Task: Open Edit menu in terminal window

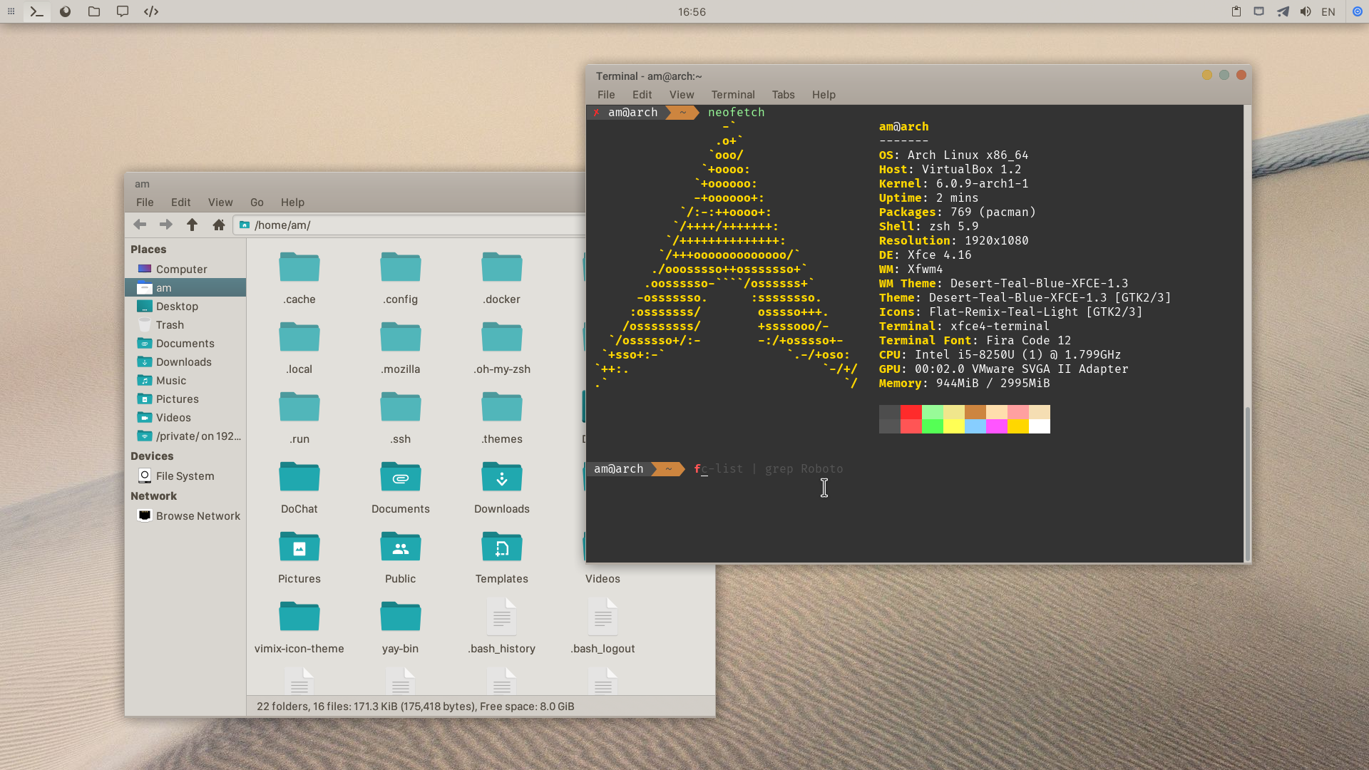Action: (642, 94)
